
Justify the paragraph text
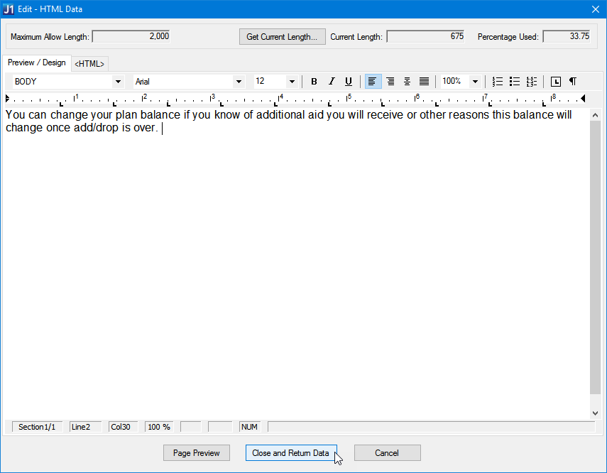[424, 82]
